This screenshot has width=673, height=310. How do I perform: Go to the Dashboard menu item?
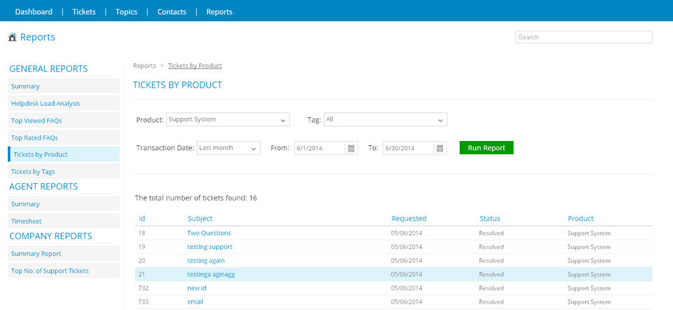tap(34, 11)
